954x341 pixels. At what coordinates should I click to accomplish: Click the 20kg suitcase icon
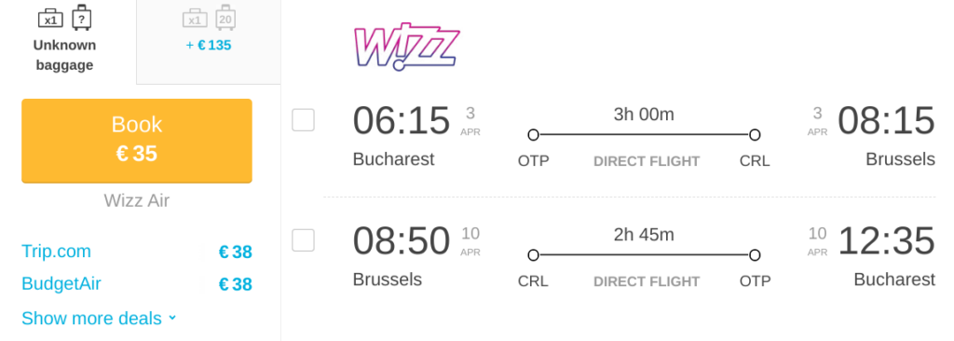point(225,18)
